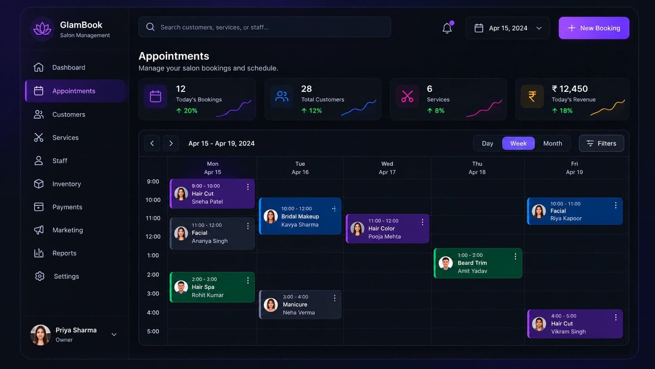The image size is (655, 369).
Task: Go to the next week
Action: coord(171,144)
